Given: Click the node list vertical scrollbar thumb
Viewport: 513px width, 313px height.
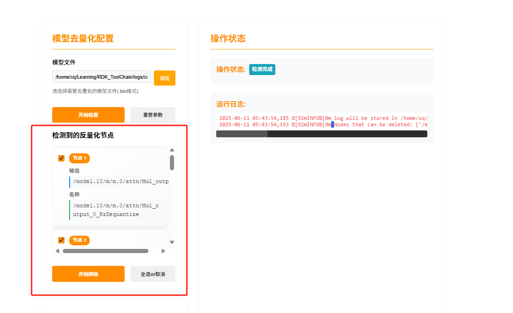Looking at the screenshot, I should [x=172, y=163].
